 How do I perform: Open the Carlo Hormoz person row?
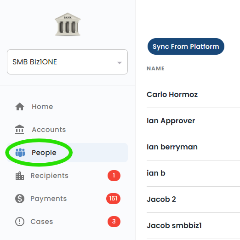(x=193, y=95)
